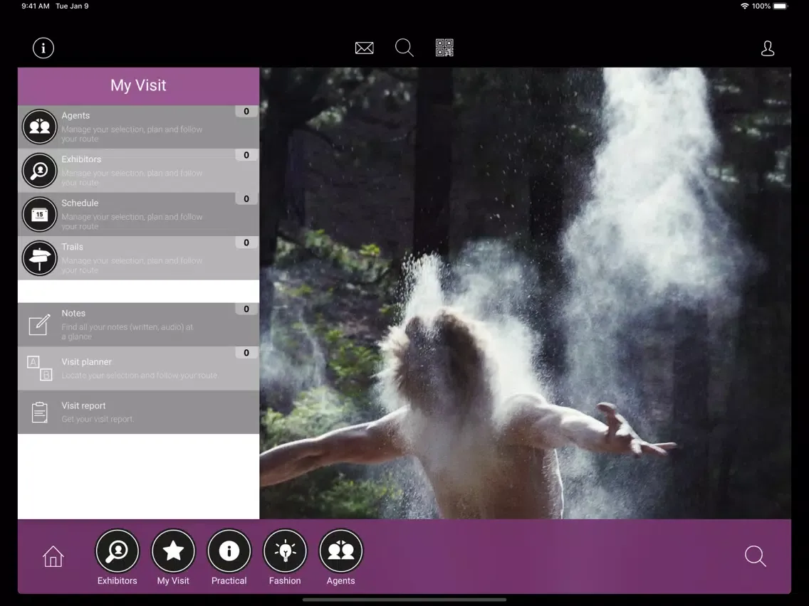Select the Agents row title
The width and height of the screenshot is (809, 606).
click(x=75, y=115)
